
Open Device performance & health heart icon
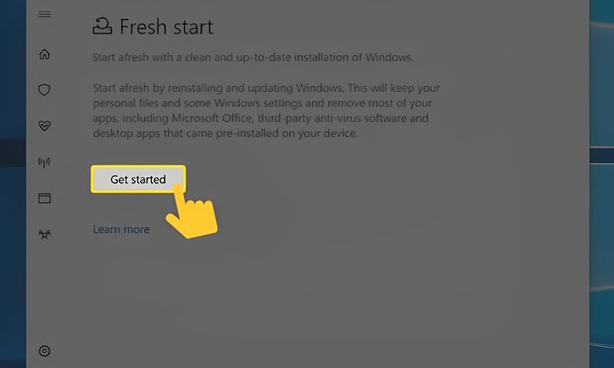45,125
